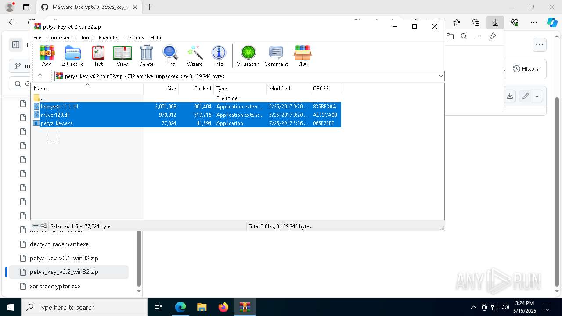Image resolution: width=562 pixels, height=316 pixels.
Task: Open Edge Downloads toolbar icon
Action: (x=495, y=22)
